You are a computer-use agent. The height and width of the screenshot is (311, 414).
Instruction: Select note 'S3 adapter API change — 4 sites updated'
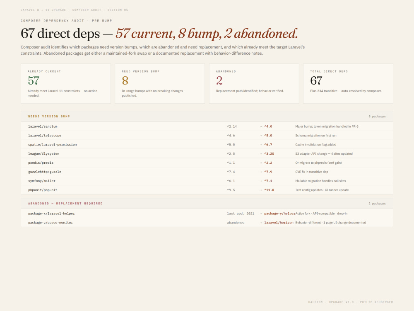[x=324, y=154]
